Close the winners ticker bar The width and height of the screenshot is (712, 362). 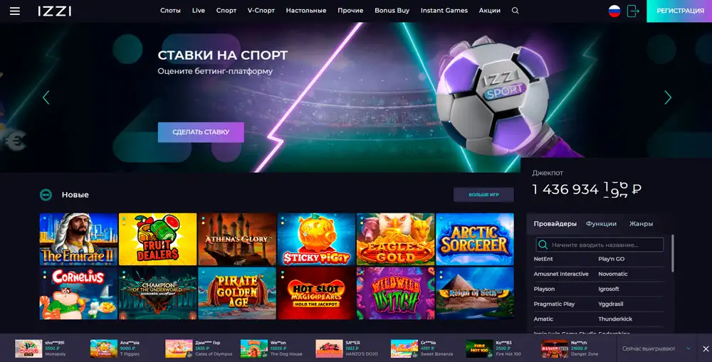(705, 348)
